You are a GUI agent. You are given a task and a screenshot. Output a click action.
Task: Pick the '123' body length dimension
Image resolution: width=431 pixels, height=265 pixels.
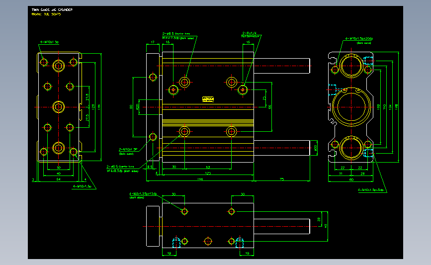pyautogui.click(x=208, y=173)
